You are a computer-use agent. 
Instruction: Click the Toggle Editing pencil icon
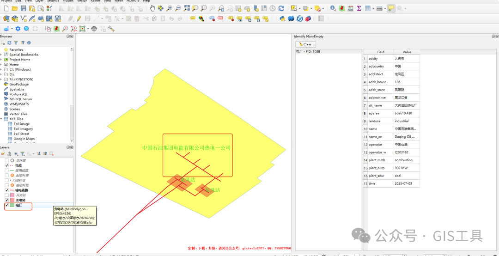79,19
